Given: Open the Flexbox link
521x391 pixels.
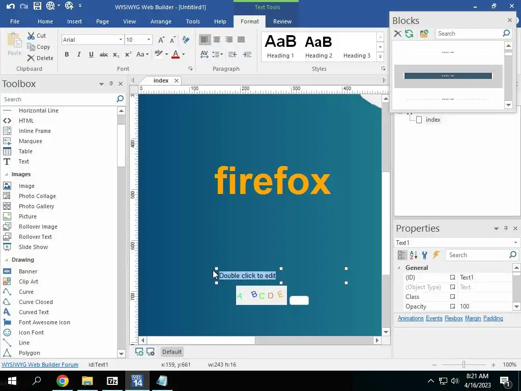Looking at the screenshot, I should tap(453, 318).
